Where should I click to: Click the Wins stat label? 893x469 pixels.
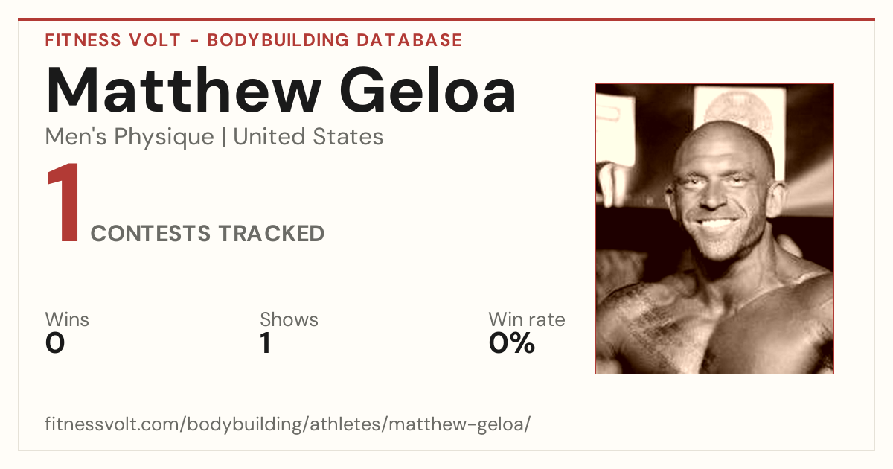pos(67,320)
